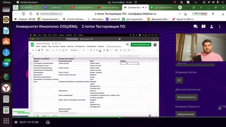Go back with browser back arrow
Screen dimensions: 226x127
pyautogui.click(x=16, y=14)
